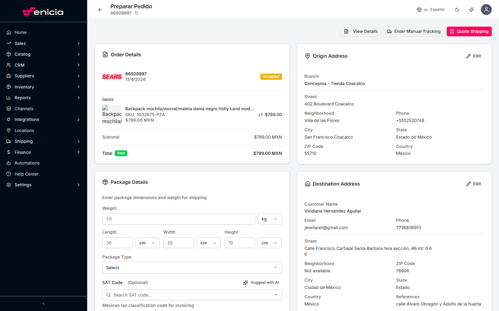499x311 pixels.
Task: Click the Accepted status badge
Action: pyautogui.click(x=271, y=76)
